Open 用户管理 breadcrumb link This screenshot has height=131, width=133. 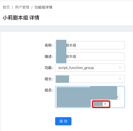coord(22,7)
